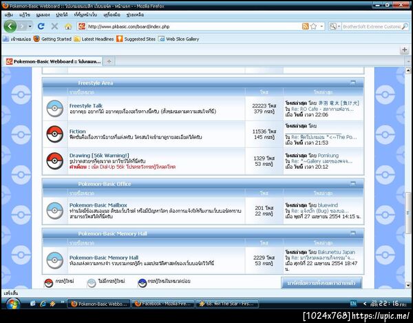Switch to Facebook Firefox taskbar window
Viewport: 413px width, 323px height.
click(x=162, y=304)
